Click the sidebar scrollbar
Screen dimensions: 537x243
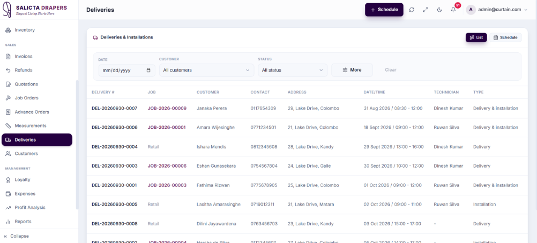77,145
